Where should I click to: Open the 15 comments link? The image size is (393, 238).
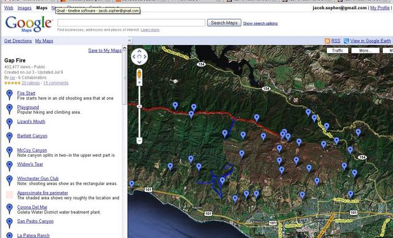pyautogui.click(x=56, y=83)
